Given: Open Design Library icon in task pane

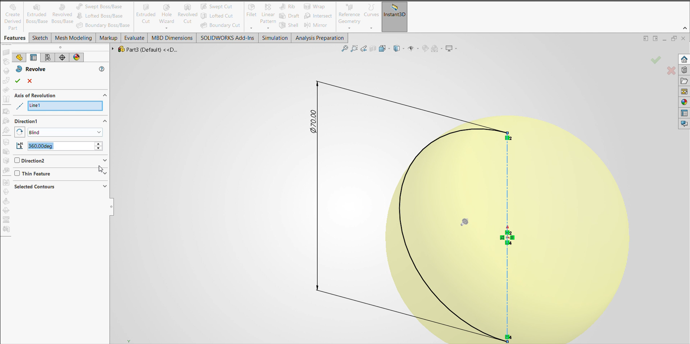Looking at the screenshot, I should point(684,70).
